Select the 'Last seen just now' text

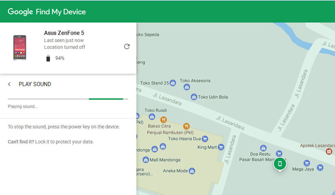64,40
